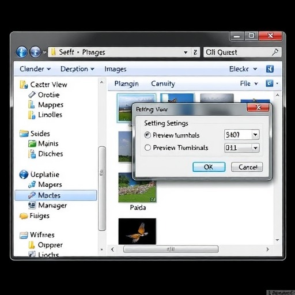Select the Manager tree item label
This screenshot has width=295, height=295.
click(x=52, y=206)
